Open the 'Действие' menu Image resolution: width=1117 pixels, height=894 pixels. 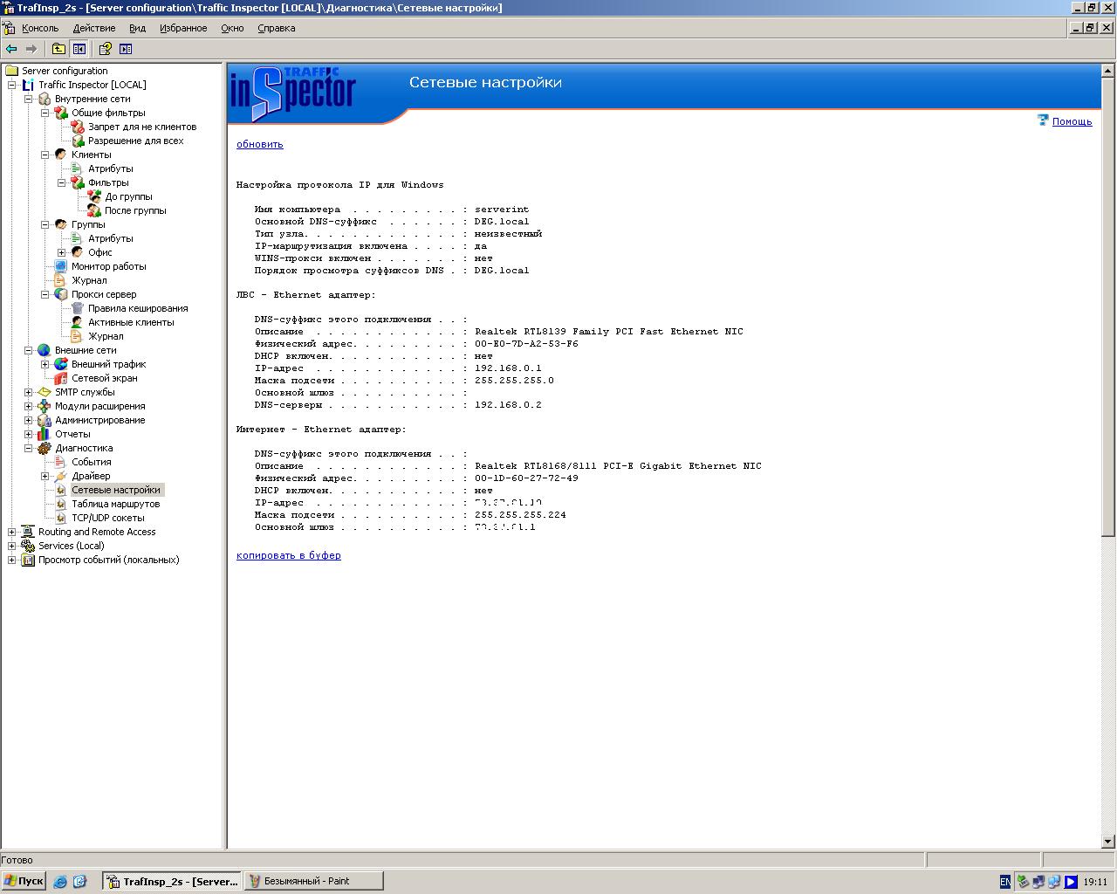[x=94, y=28]
